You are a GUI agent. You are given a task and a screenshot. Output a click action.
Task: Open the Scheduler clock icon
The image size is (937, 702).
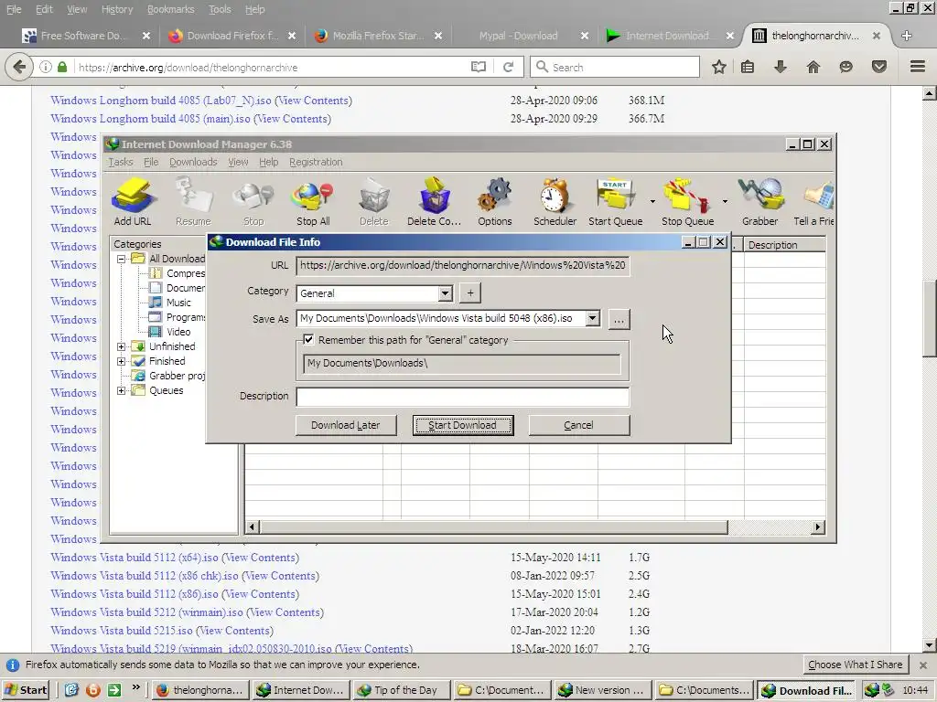tap(555, 202)
